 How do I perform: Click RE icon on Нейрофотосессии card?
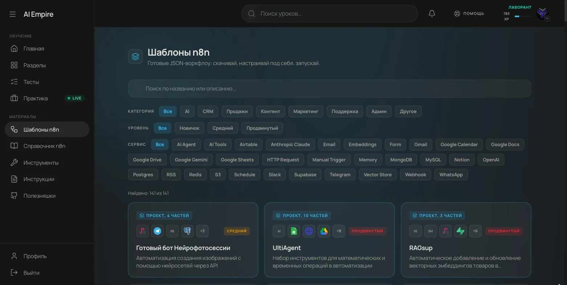point(172,231)
